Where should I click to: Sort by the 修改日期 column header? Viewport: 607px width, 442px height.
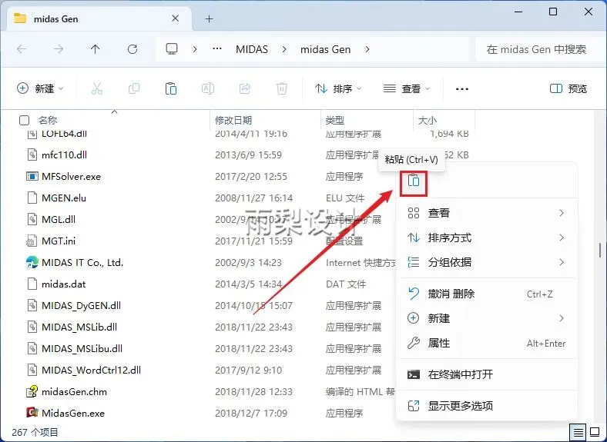click(233, 120)
